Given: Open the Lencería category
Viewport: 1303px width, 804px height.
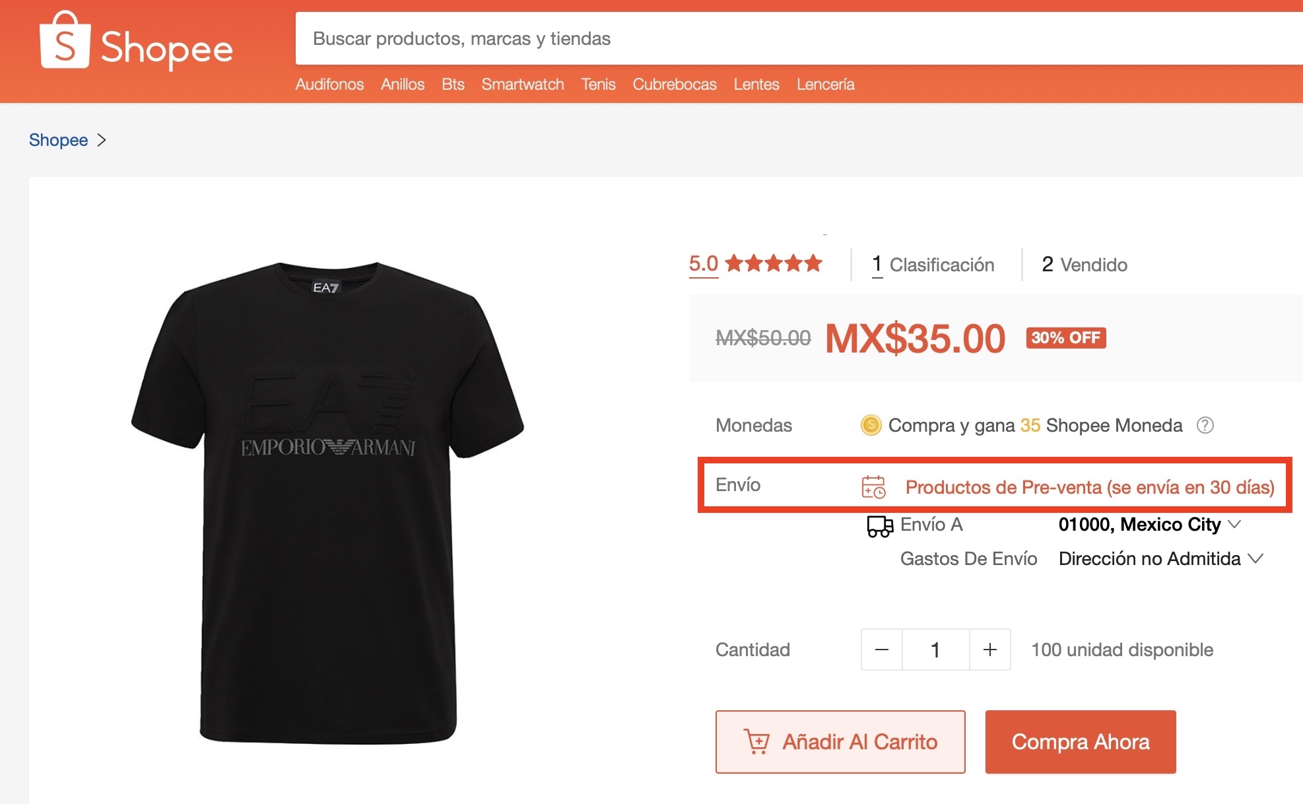Looking at the screenshot, I should pyautogui.click(x=825, y=84).
